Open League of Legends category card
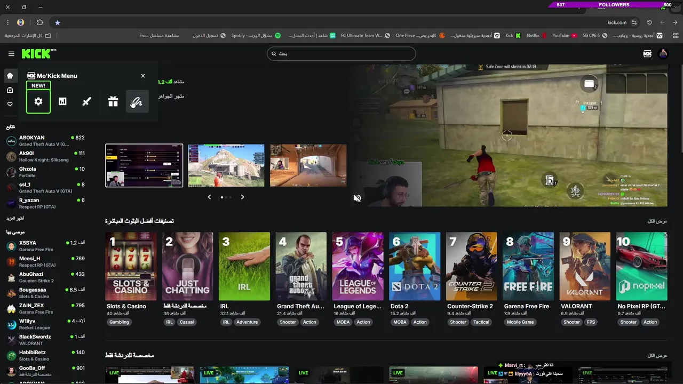The width and height of the screenshot is (683, 384). (x=358, y=267)
